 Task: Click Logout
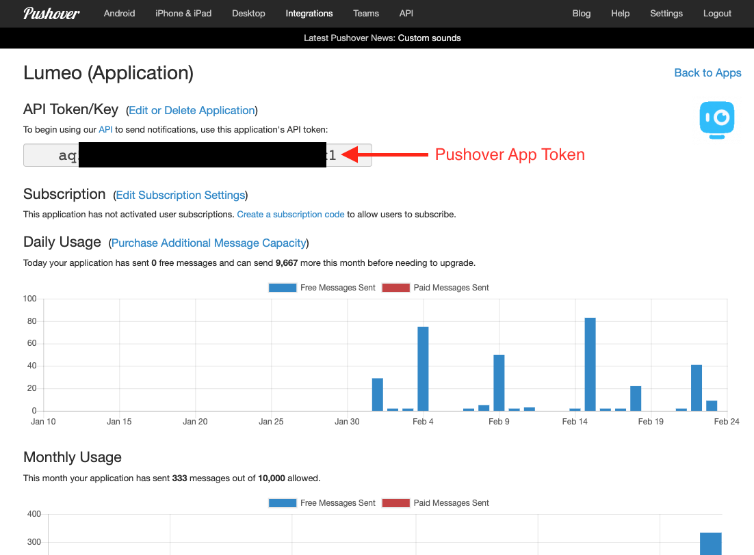coord(718,14)
